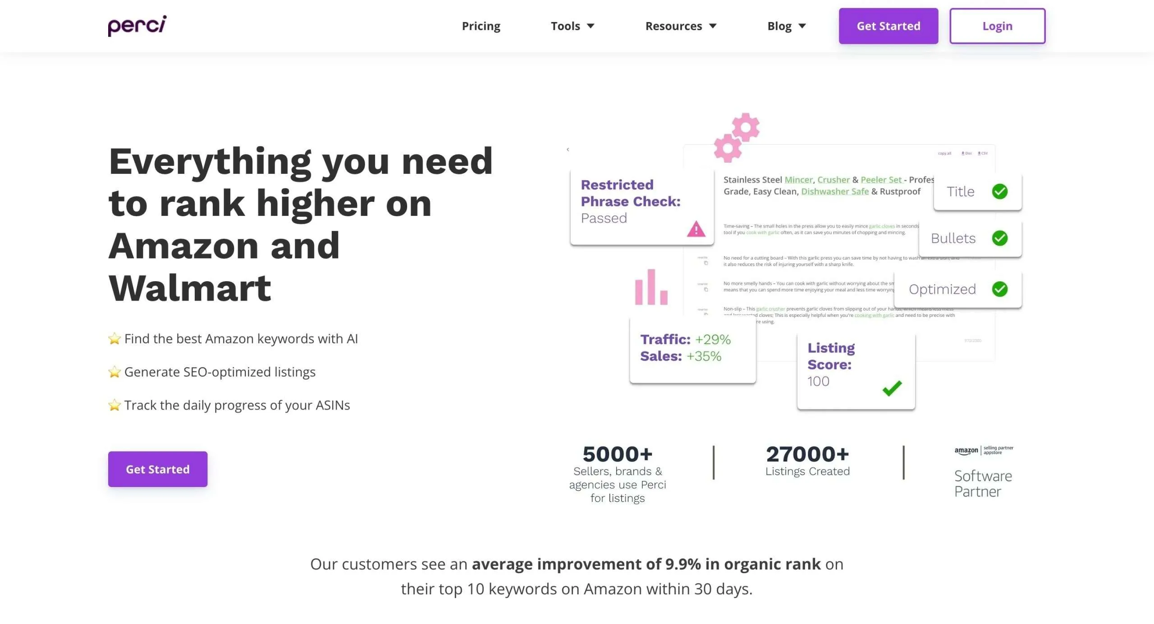The image size is (1154, 624).
Task: Click the pink warning triangle icon
Action: point(696,229)
